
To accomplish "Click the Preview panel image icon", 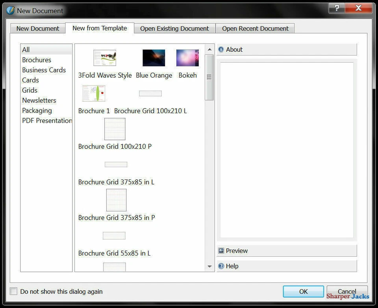I will [x=221, y=250].
